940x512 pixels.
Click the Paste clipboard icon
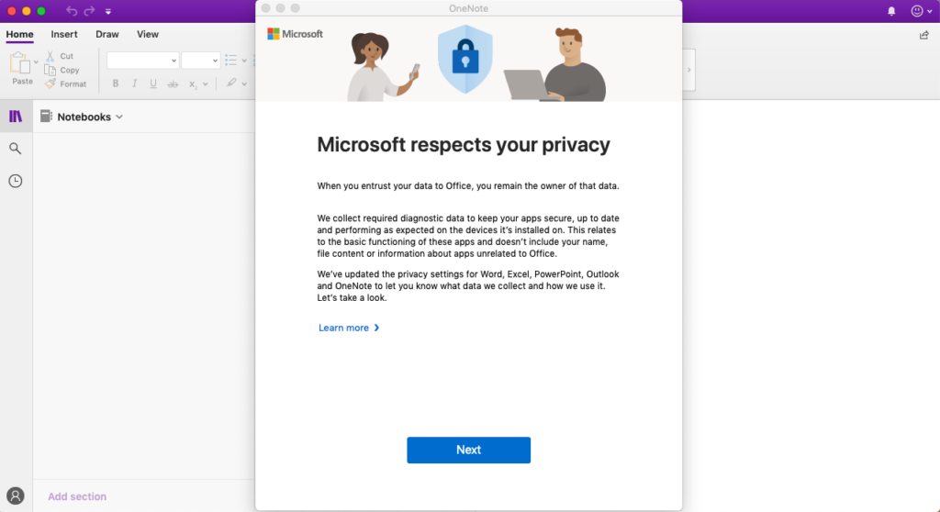[x=20, y=63]
